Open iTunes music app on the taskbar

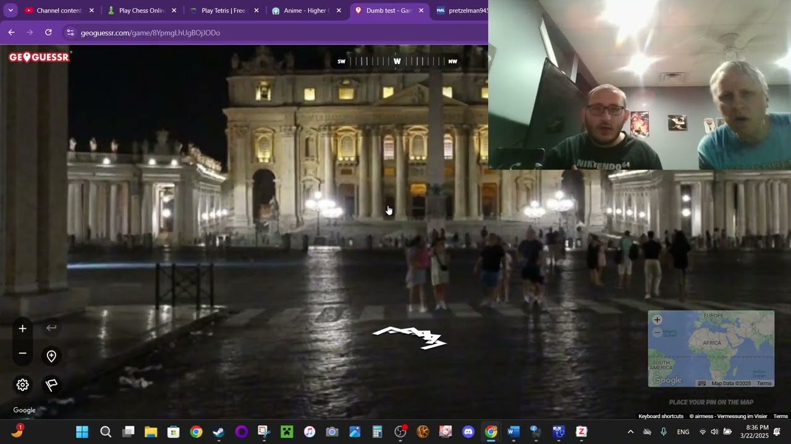(x=310, y=432)
